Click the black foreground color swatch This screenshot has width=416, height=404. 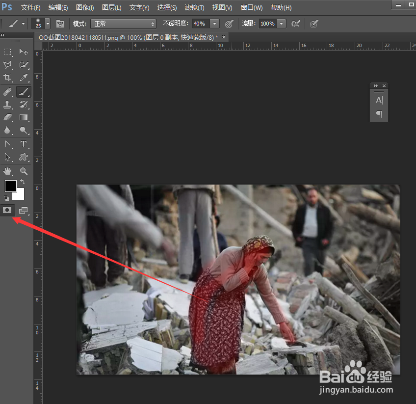click(11, 185)
